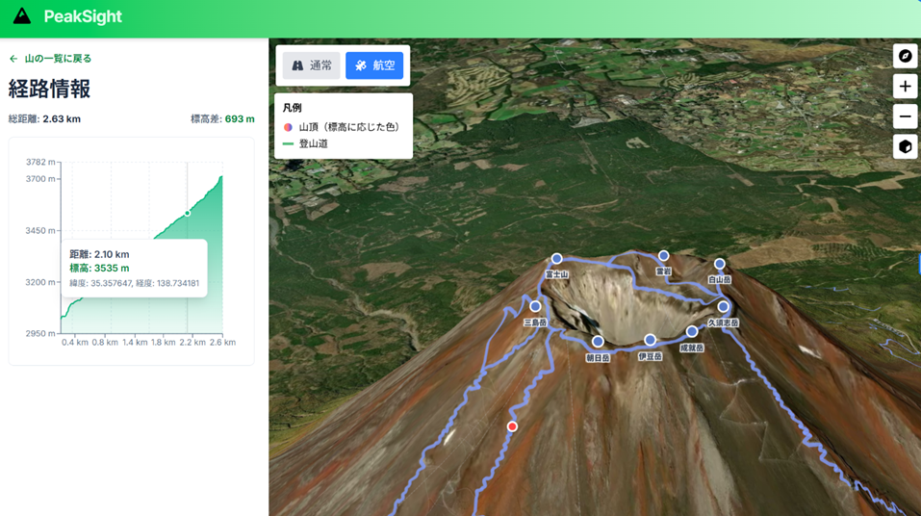Click the 富士山 summit marker
Viewport: 921px width, 516px height.
point(556,259)
